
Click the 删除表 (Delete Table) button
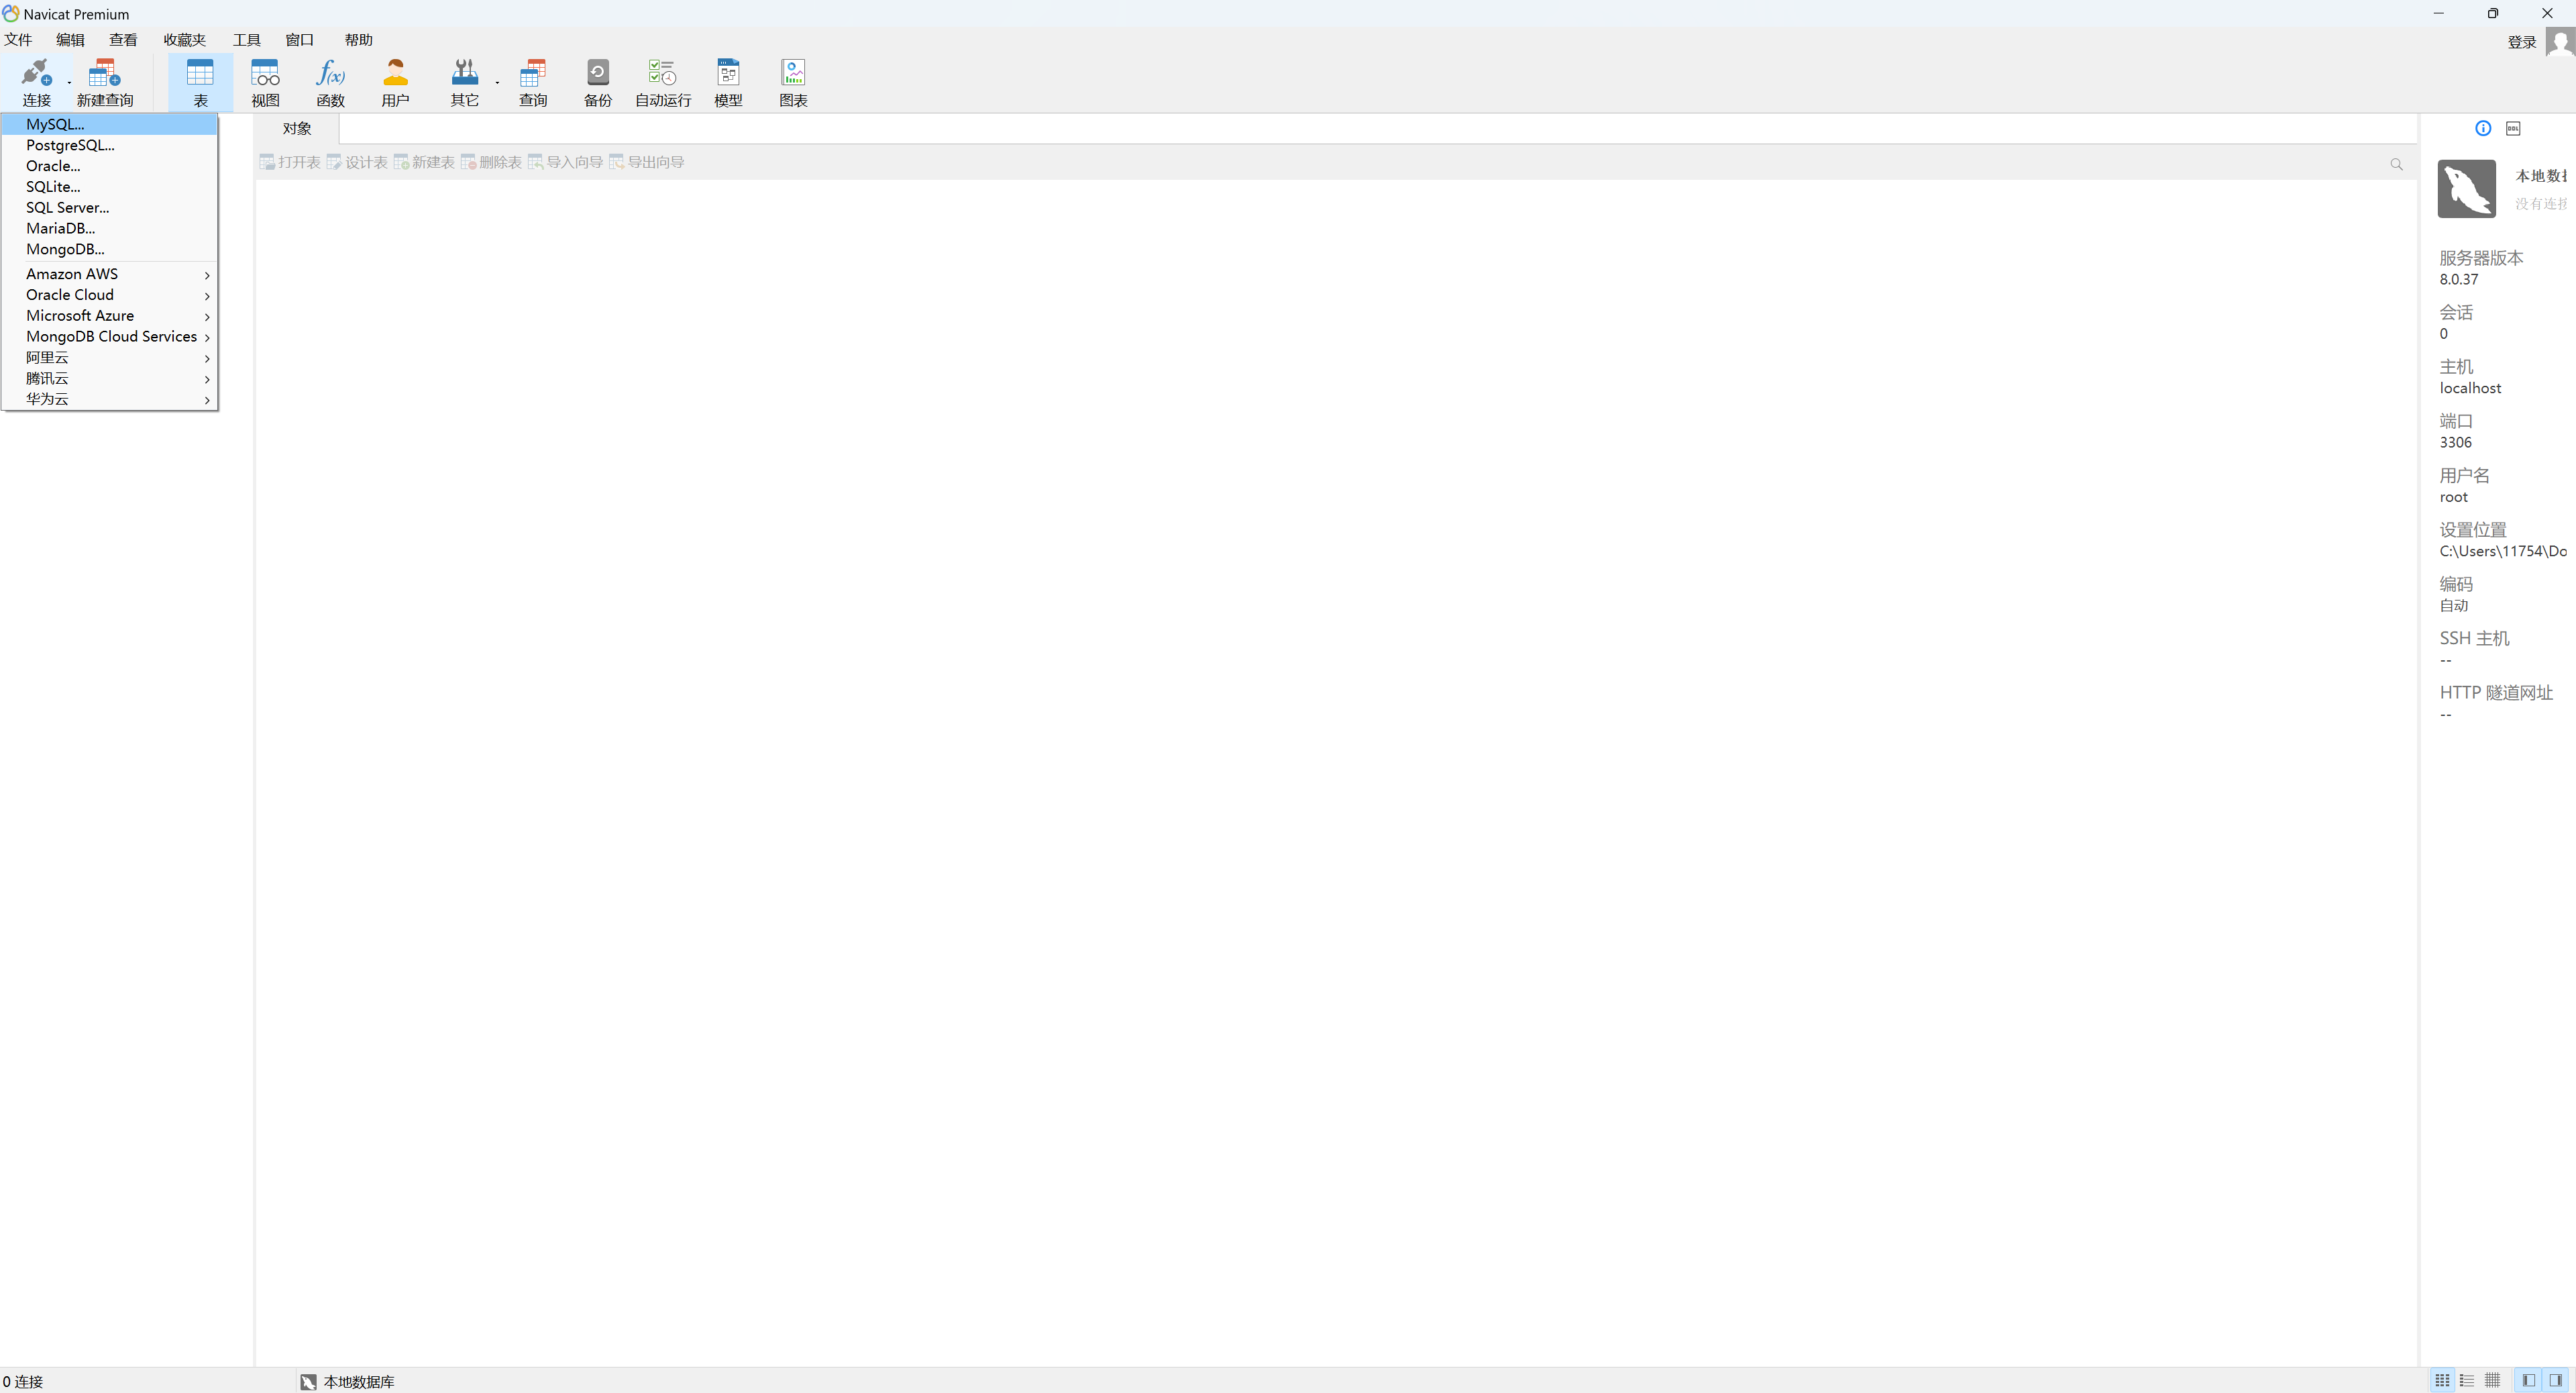tap(491, 162)
